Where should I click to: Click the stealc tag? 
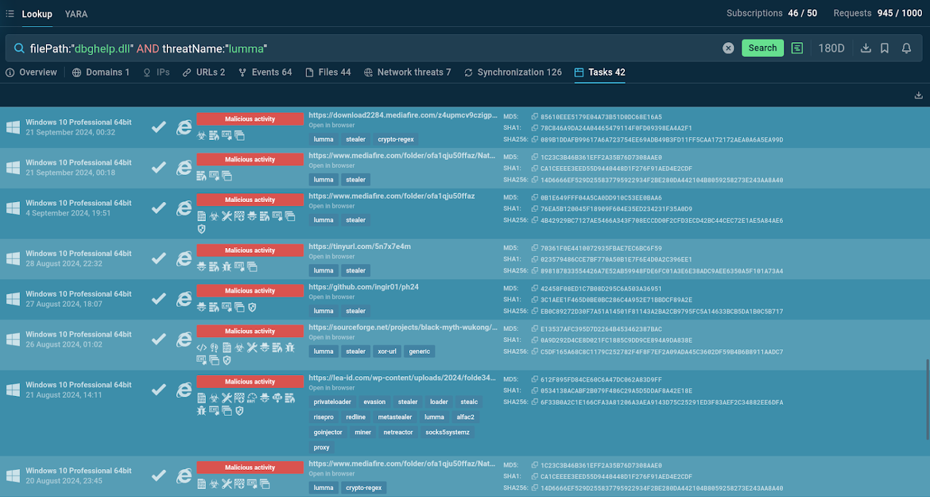click(x=469, y=402)
